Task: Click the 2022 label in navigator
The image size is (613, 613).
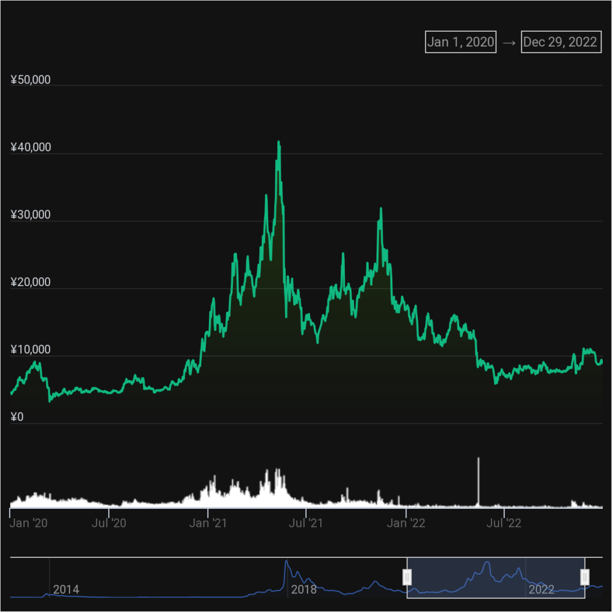Action: click(541, 590)
